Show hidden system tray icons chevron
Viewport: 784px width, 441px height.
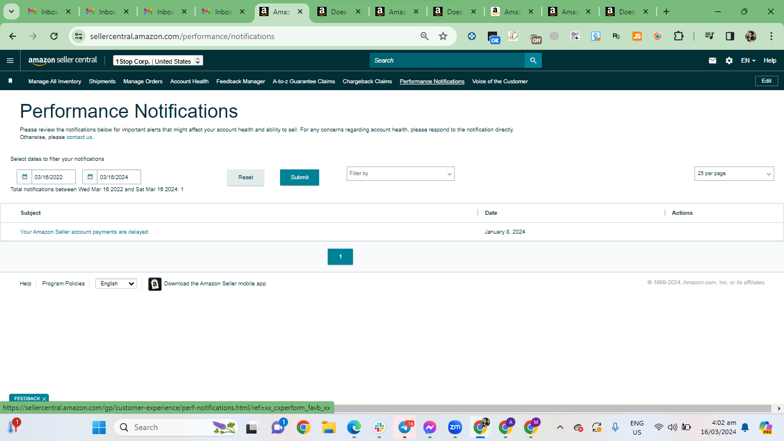(x=561, y=427)
